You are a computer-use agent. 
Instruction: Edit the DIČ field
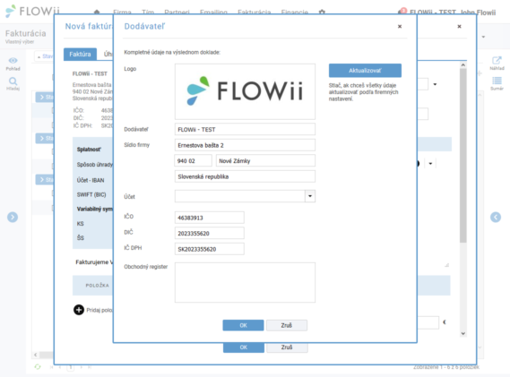click(x=210, y=234)
